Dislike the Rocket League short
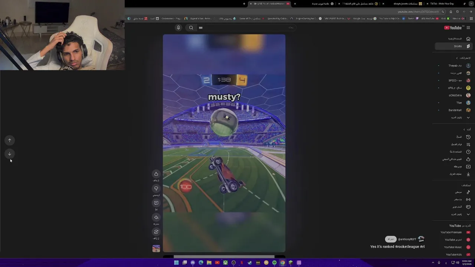 coord(156,188)
